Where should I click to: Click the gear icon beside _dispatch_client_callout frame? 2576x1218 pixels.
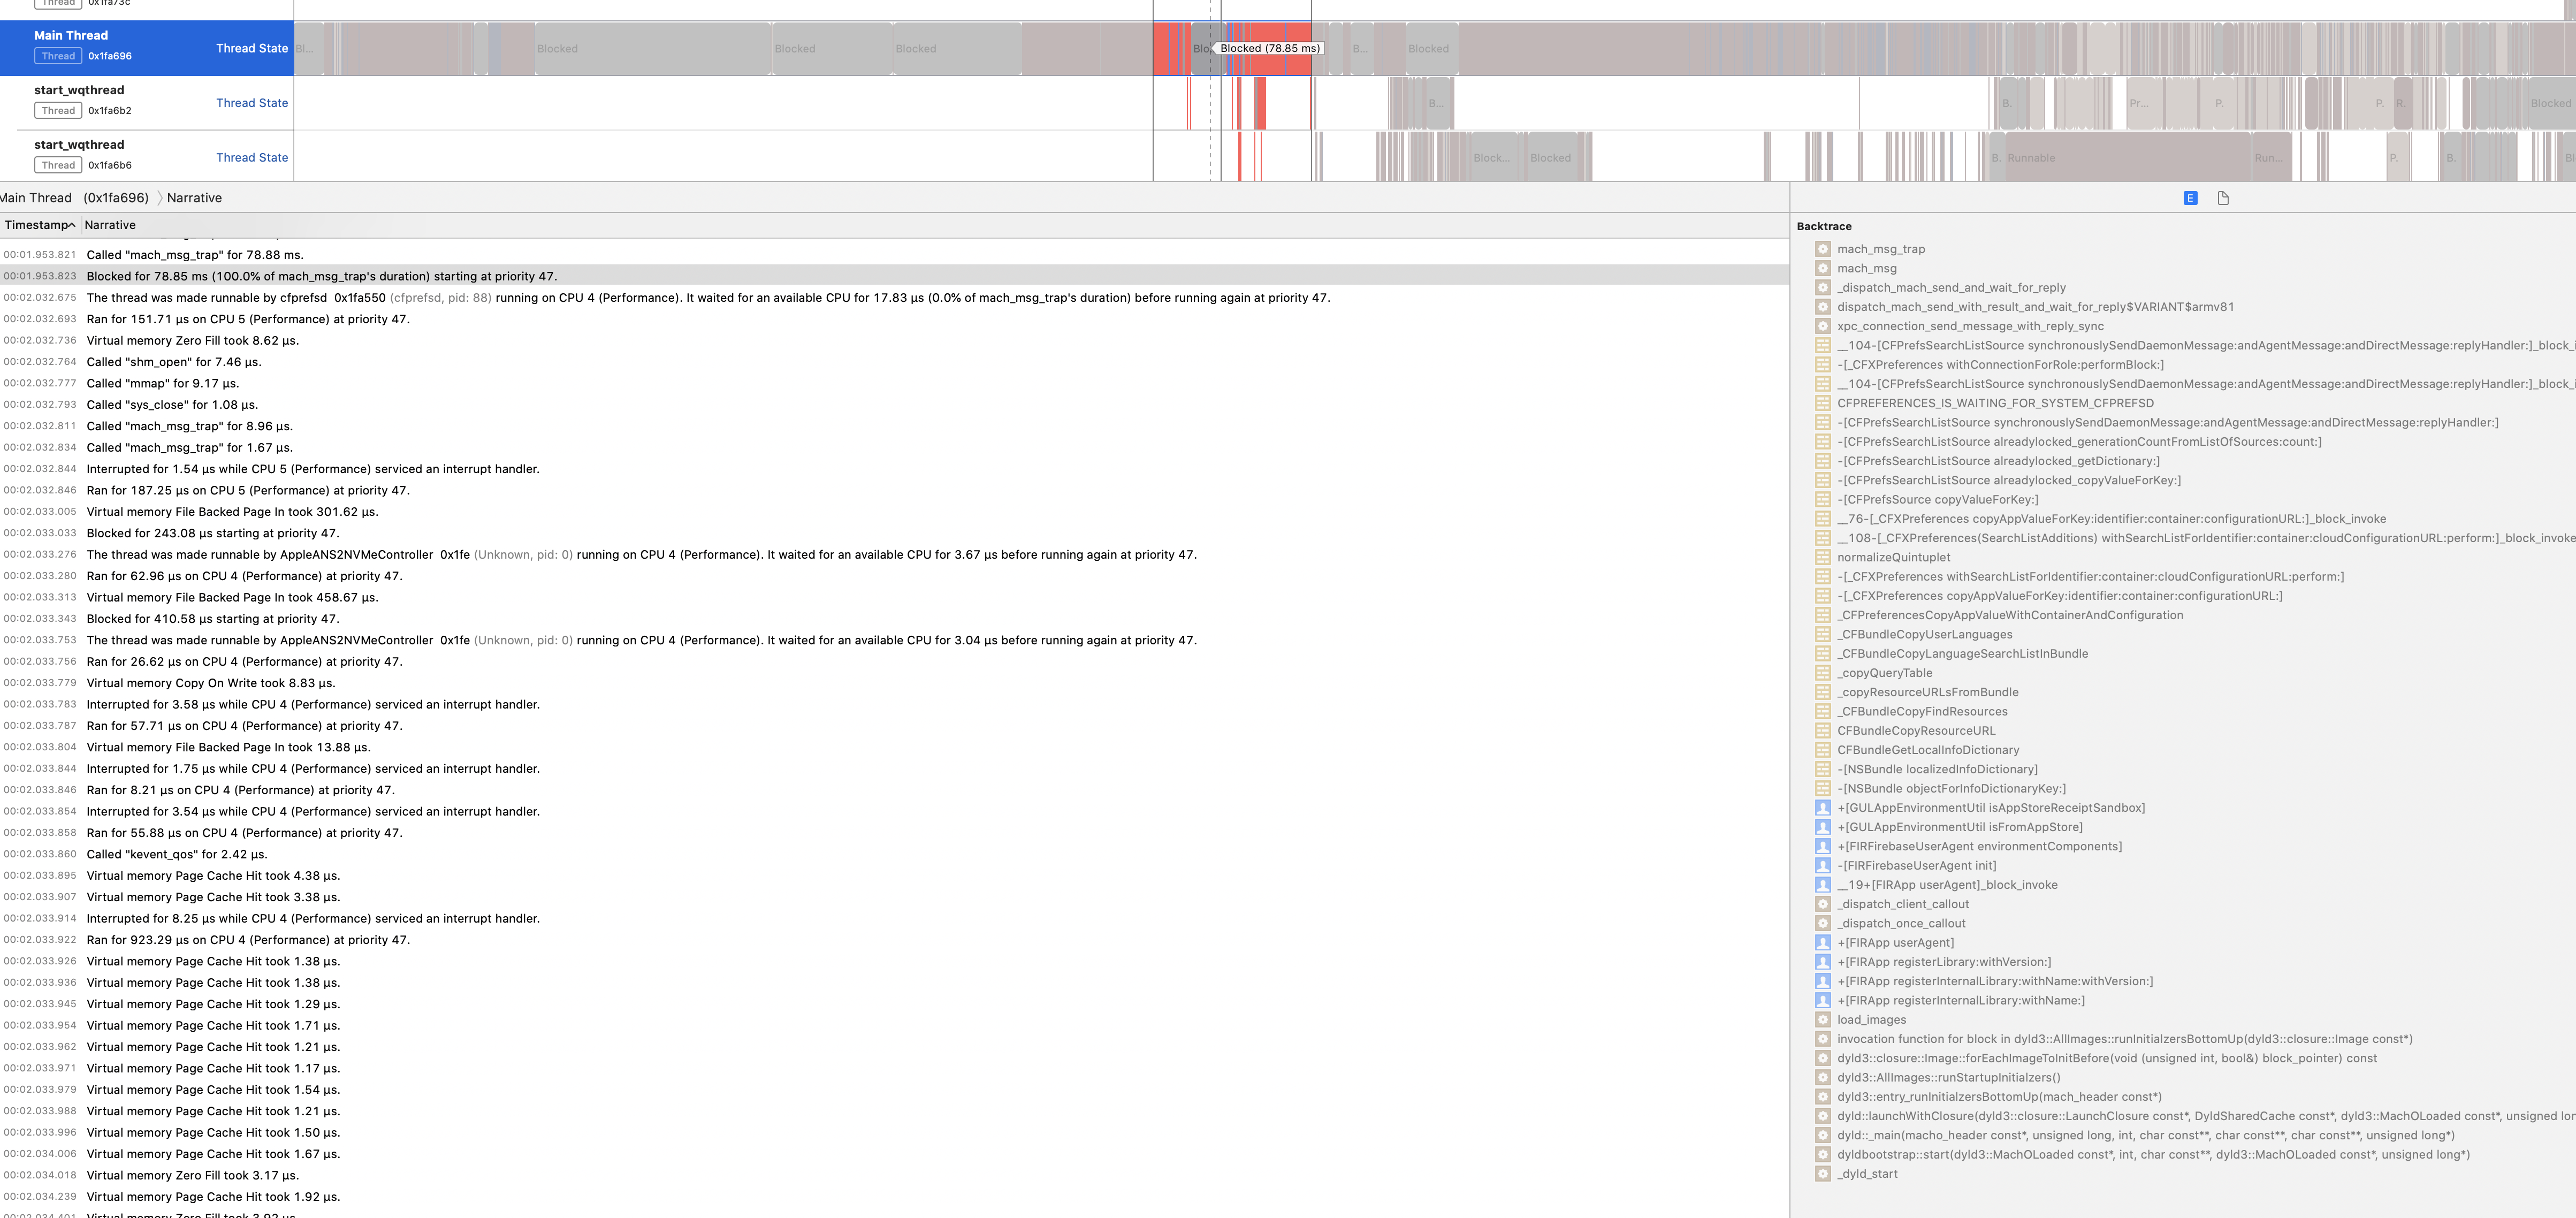point(1824,904)
